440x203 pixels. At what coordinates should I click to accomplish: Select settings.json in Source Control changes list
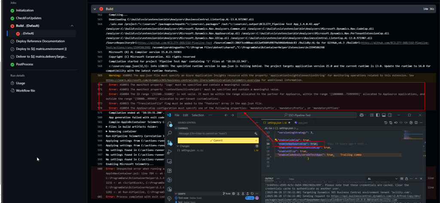(x=217, y=151)
